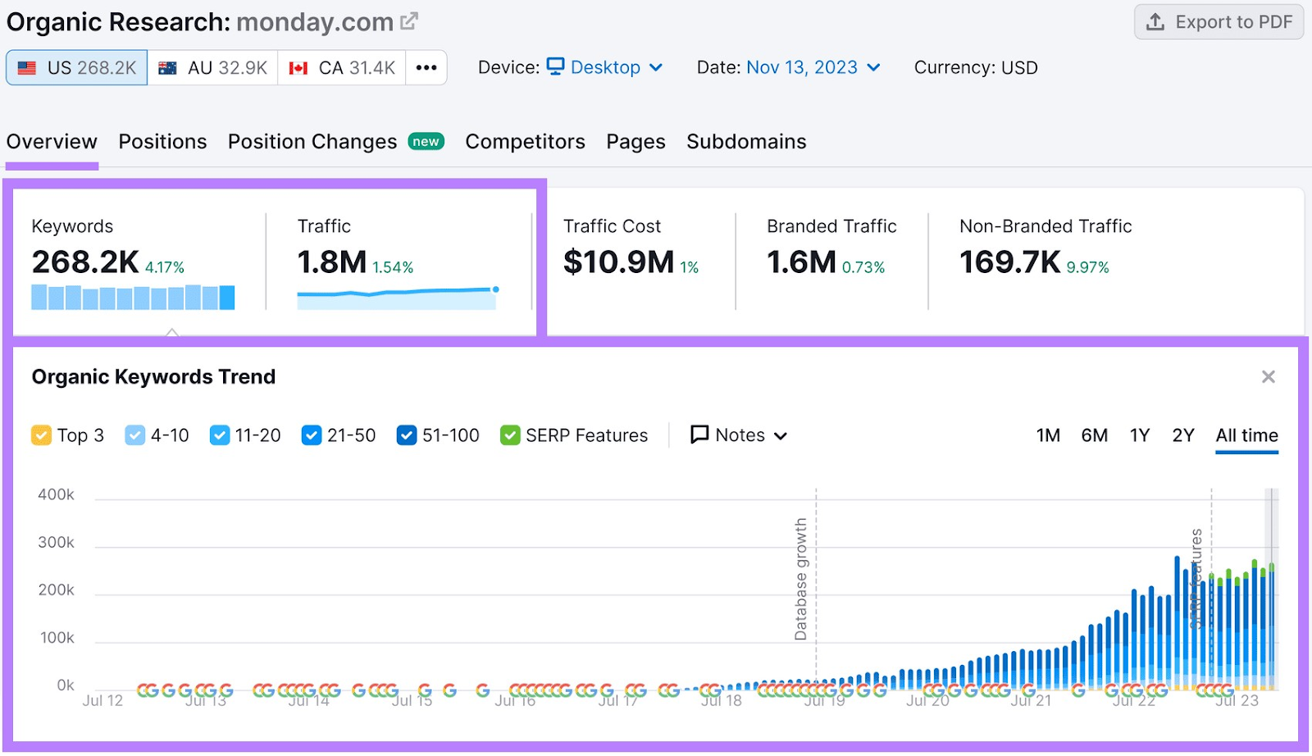1312x756 pixels.
Task: Click the Currency: USD label
Action: 976,67
